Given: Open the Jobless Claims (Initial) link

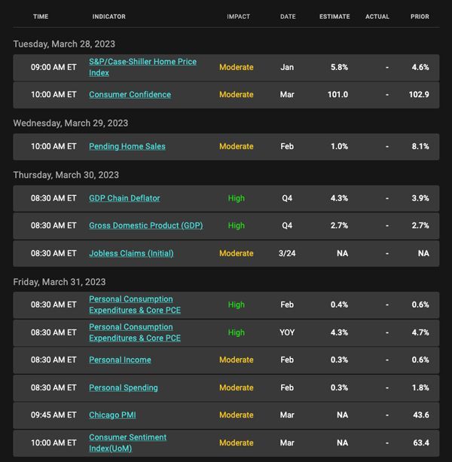Looking at the screenshot, I should (131, 253).
